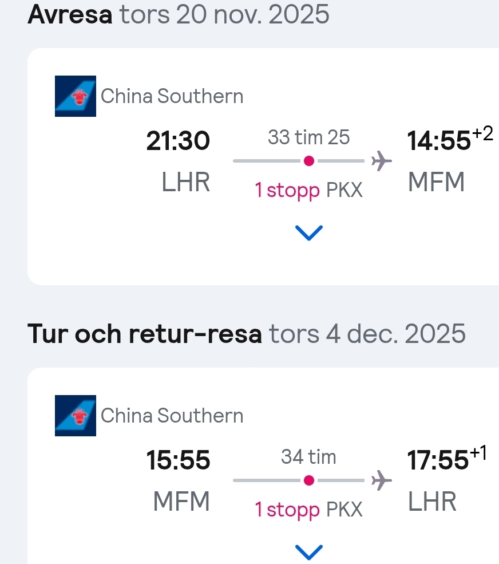The image size is (499, 564).
Task: Click China Southern logo on return flight
Action: coord(76,416)
